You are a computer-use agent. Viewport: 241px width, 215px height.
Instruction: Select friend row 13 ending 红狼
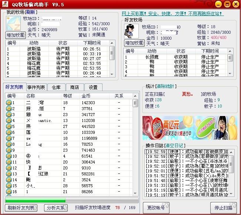click(x=69, y=174)
